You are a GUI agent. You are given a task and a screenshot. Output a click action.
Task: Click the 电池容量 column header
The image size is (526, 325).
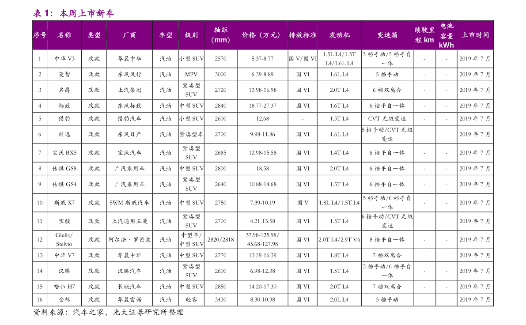[447, 30]
